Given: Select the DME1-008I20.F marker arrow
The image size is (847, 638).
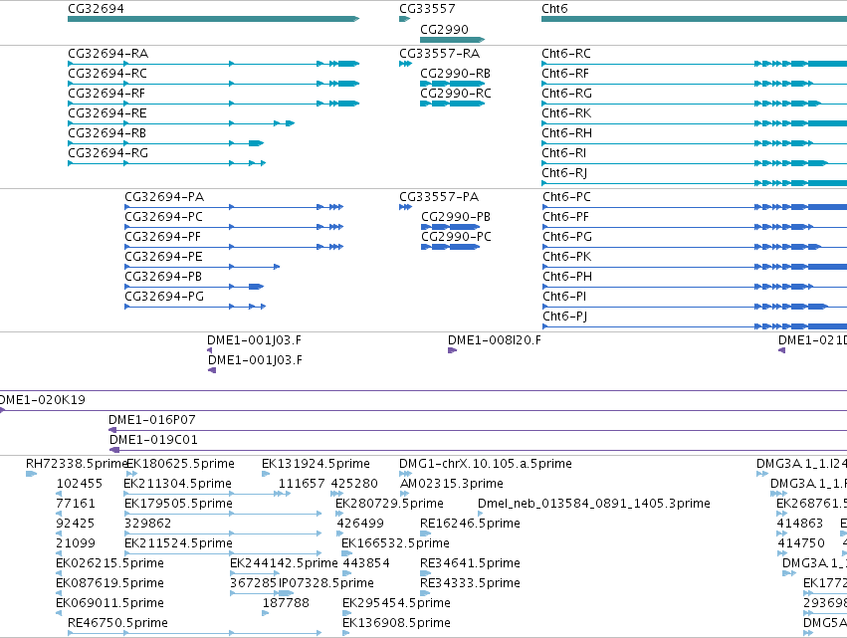Looking at the screenshot, I should [x=452, y=350].
